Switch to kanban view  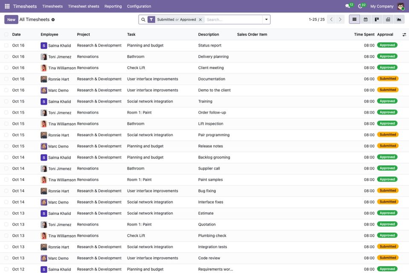[377, 19]
